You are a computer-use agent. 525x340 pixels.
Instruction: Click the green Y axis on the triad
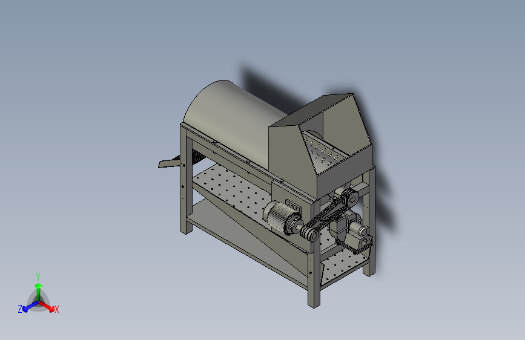tap(39, 292)
